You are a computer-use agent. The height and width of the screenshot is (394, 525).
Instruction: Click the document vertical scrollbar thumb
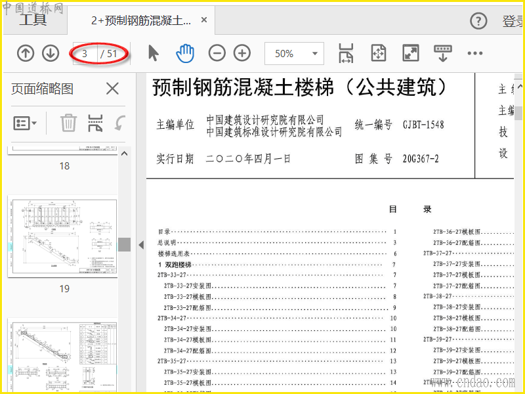point(518,113)
